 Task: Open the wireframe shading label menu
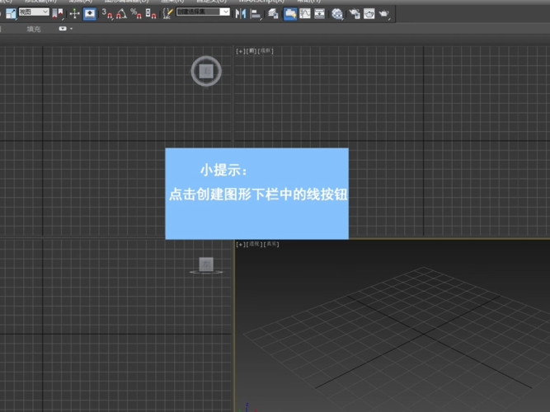tap(266, 51)
